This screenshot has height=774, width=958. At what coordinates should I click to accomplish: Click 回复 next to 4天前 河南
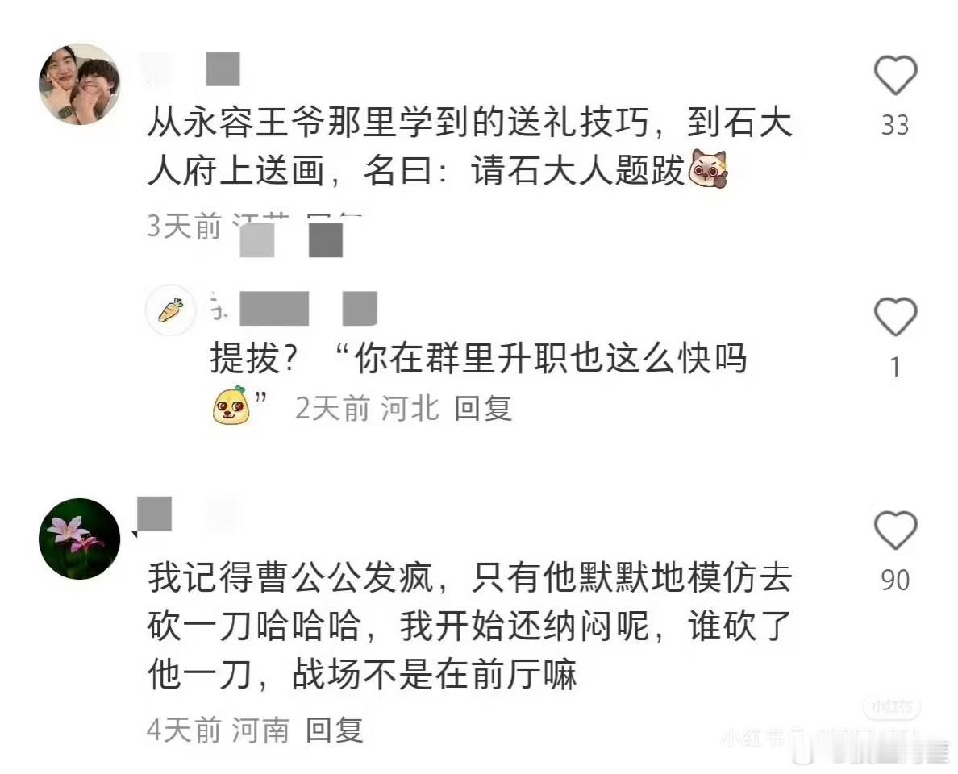coord(334,730)
